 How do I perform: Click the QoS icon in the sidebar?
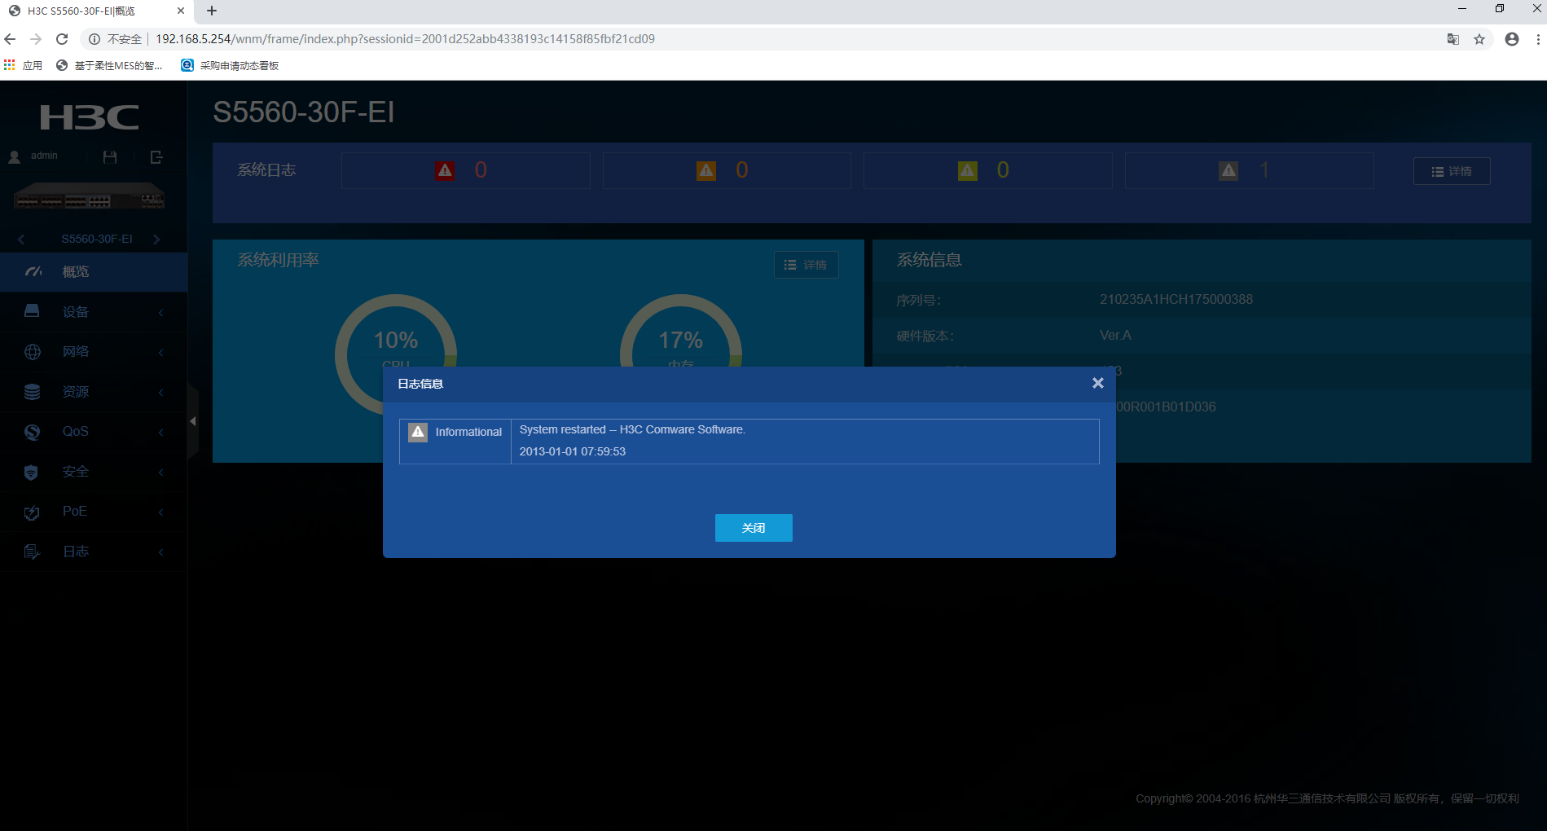click(x=32, y=432)
